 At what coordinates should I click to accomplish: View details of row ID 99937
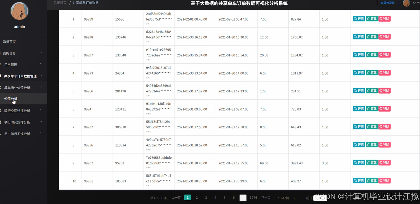pyautogui.click(x=359, y=127)
